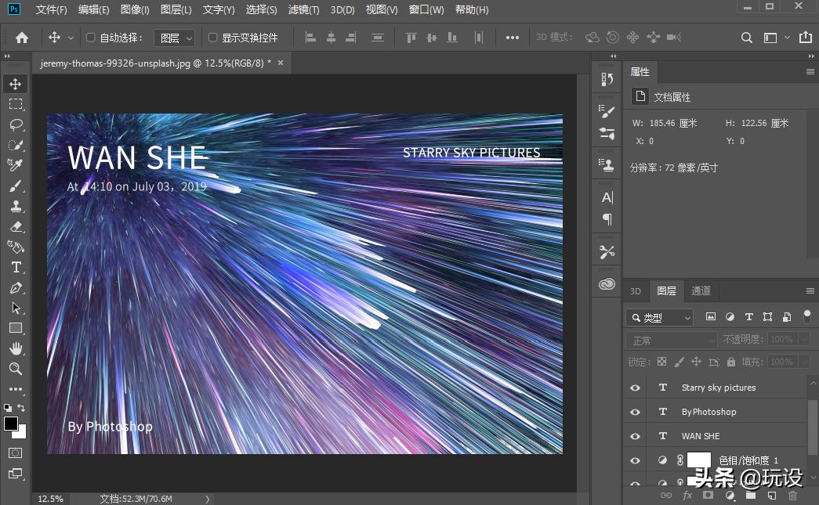This screenshot has width=819, height=505.
Task: Switch to the 通道 tab
Action: click(701, 290)
